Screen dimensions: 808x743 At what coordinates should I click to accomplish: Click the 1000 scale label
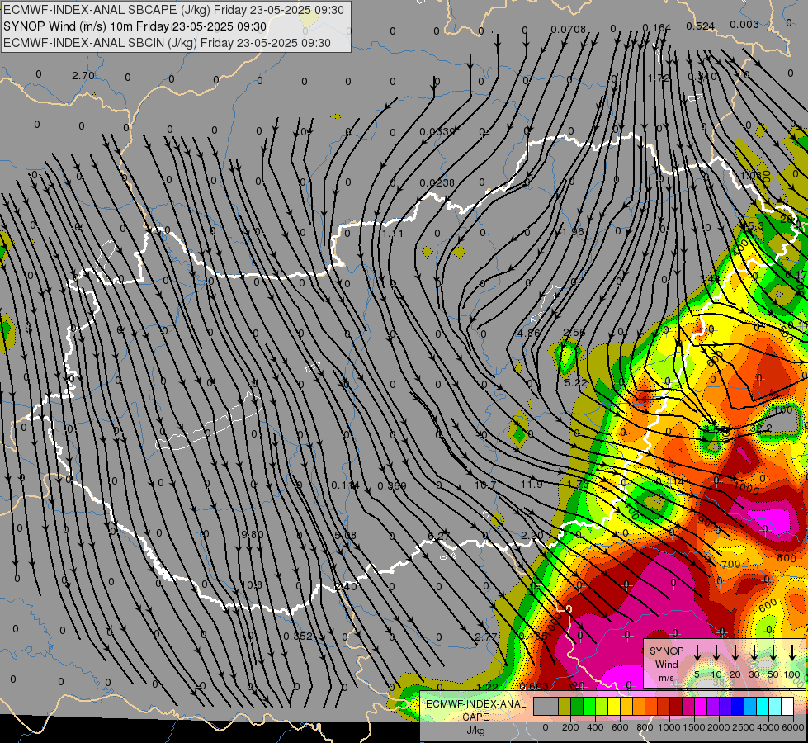(669, 727)
